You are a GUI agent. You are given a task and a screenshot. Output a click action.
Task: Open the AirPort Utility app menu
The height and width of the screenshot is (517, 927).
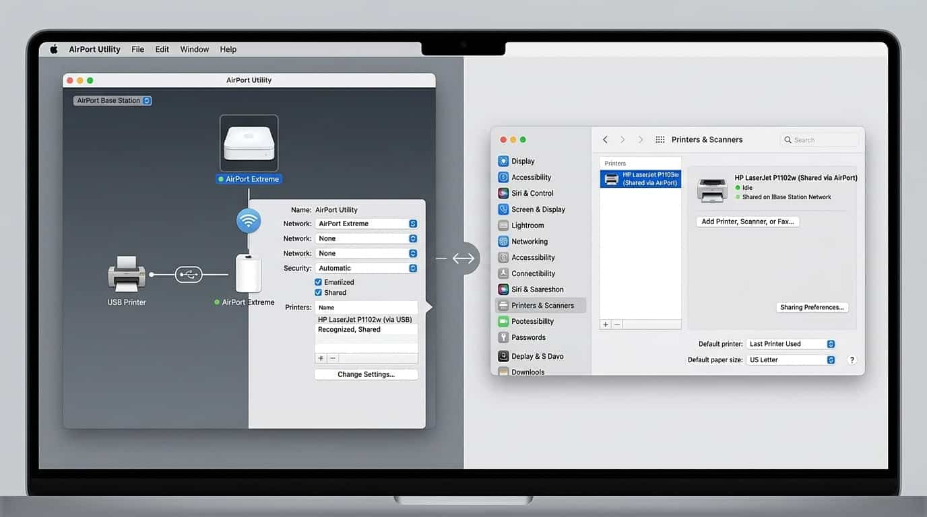[94, 49]
